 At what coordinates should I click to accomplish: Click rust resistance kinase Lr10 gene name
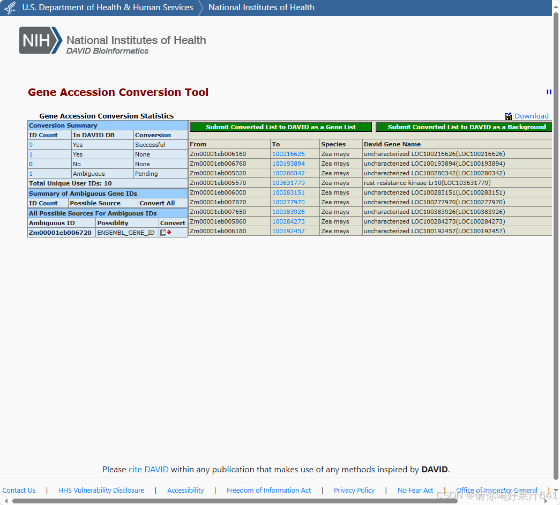pos(427,183)
